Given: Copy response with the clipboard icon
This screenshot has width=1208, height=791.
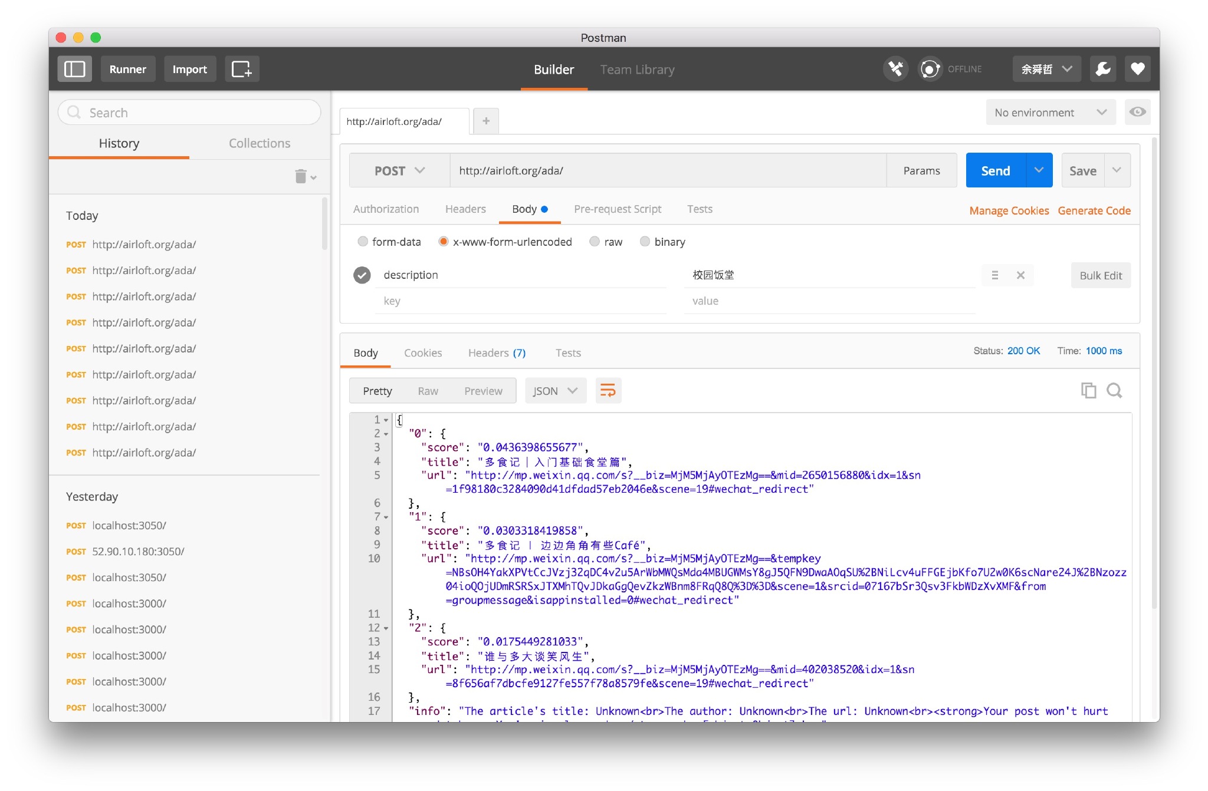Looking at the screenshot, I should (1088, 390).
